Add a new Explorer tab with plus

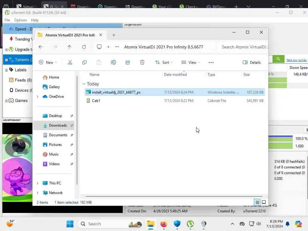(114, 35)
